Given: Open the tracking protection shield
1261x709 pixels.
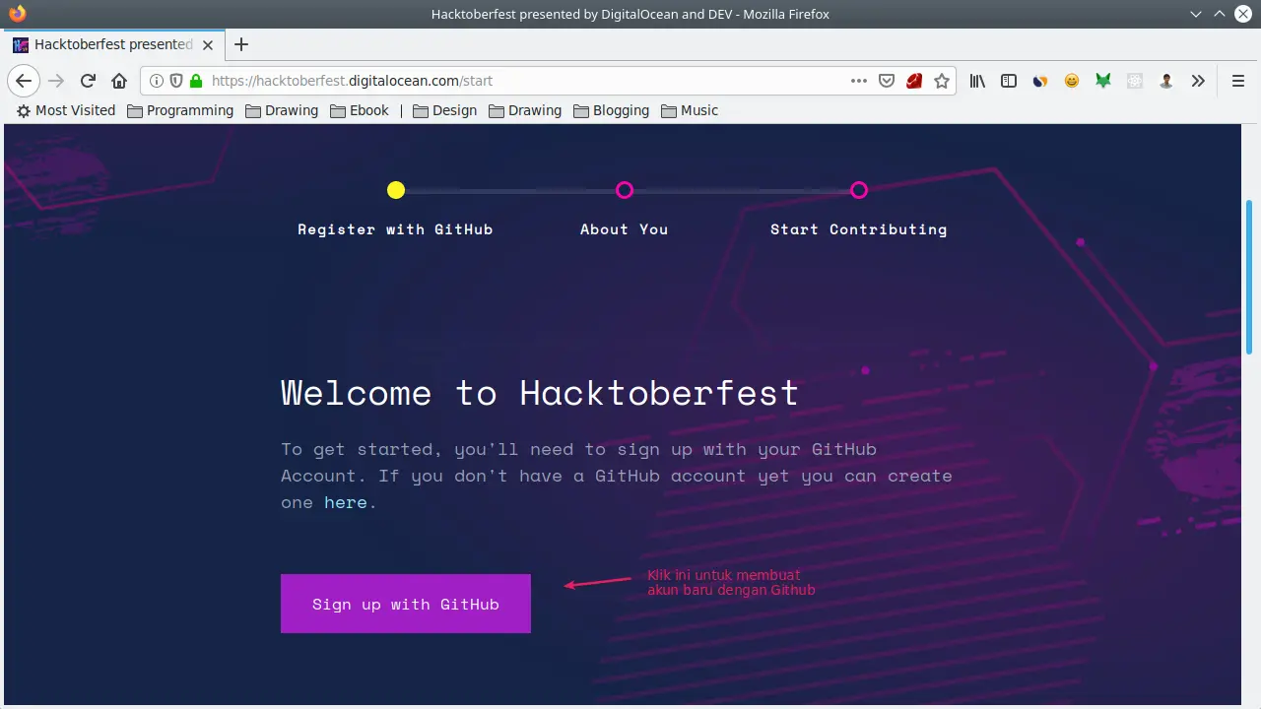Looking at the screenshot, I should (x=176, y=81).
